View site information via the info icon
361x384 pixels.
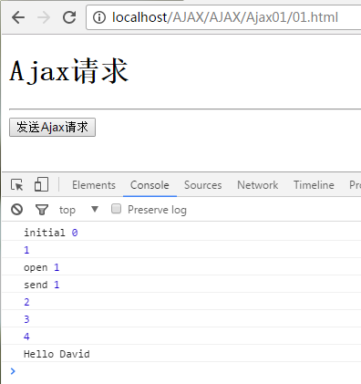point(99,17)
